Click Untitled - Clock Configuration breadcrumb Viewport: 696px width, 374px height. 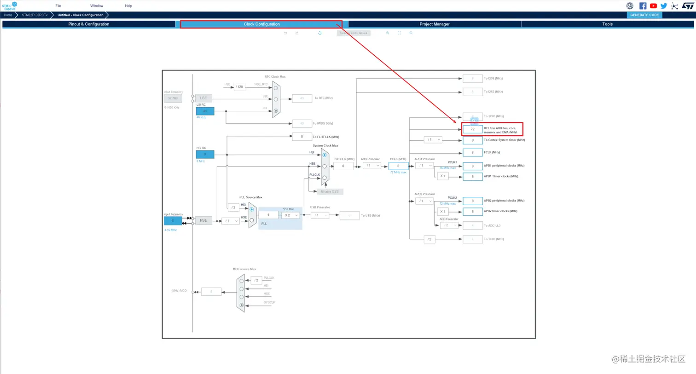click(81, 15)
